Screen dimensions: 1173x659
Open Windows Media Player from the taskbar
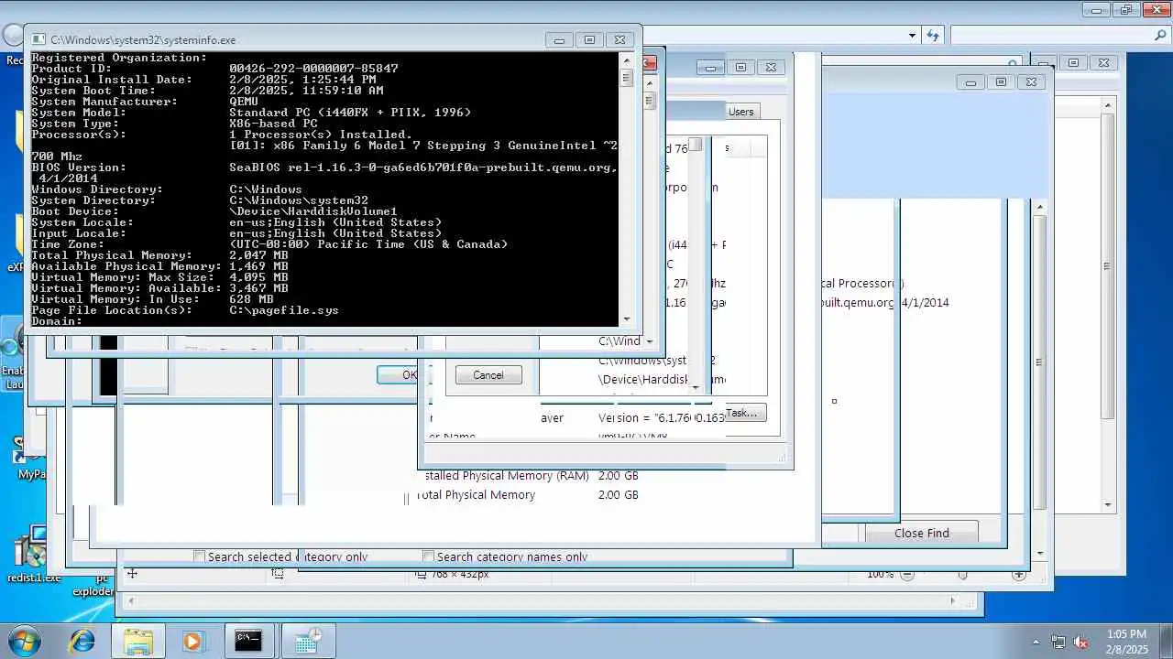pos(192,641)
